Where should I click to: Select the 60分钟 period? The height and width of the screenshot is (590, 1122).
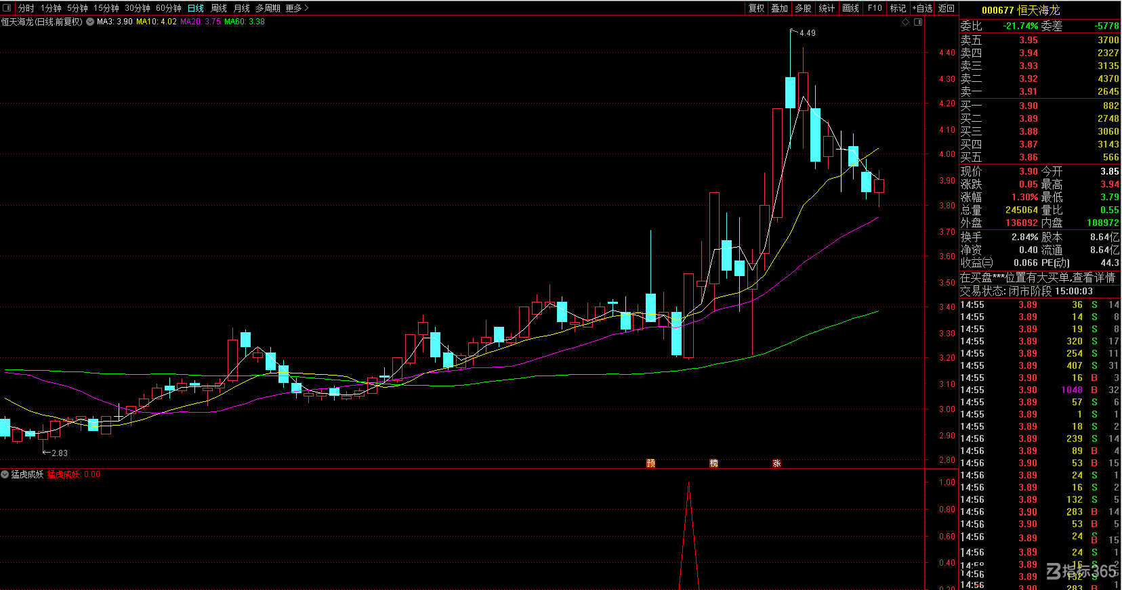point(169,8)
